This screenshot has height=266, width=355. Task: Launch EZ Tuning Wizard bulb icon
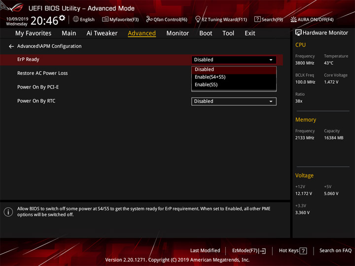(198, 19)
